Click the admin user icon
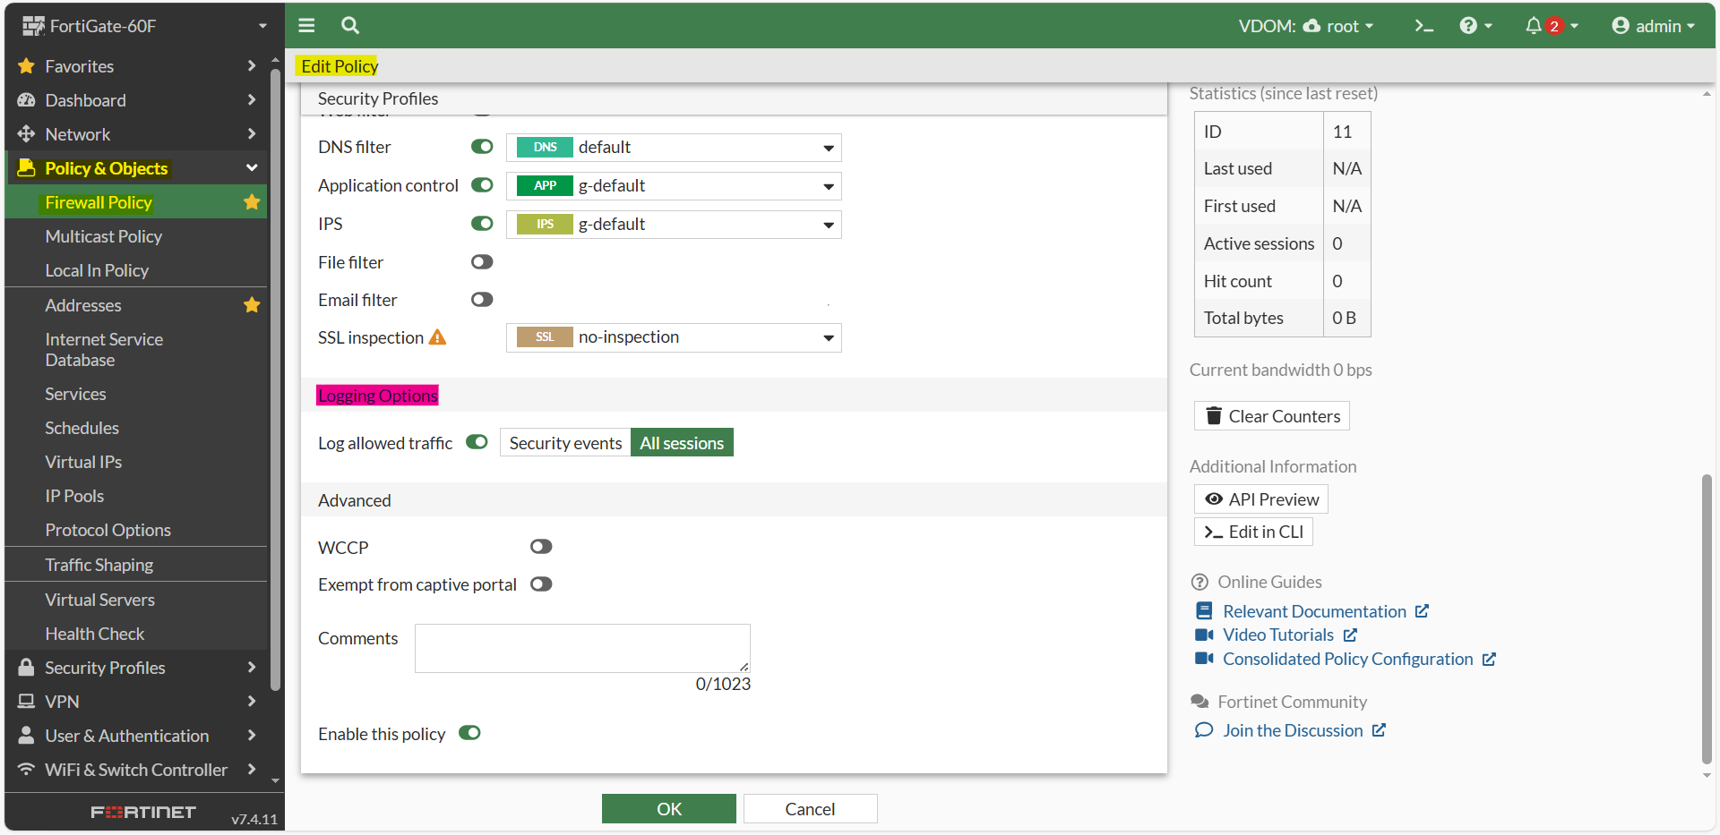Screen dimensions: 1720x835 coord(1620,26)
